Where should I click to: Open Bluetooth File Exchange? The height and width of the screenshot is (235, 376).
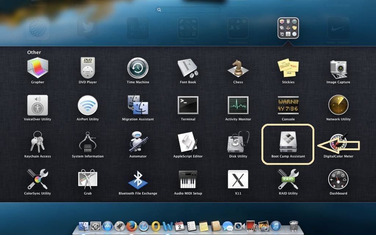[x=138, y=179]
